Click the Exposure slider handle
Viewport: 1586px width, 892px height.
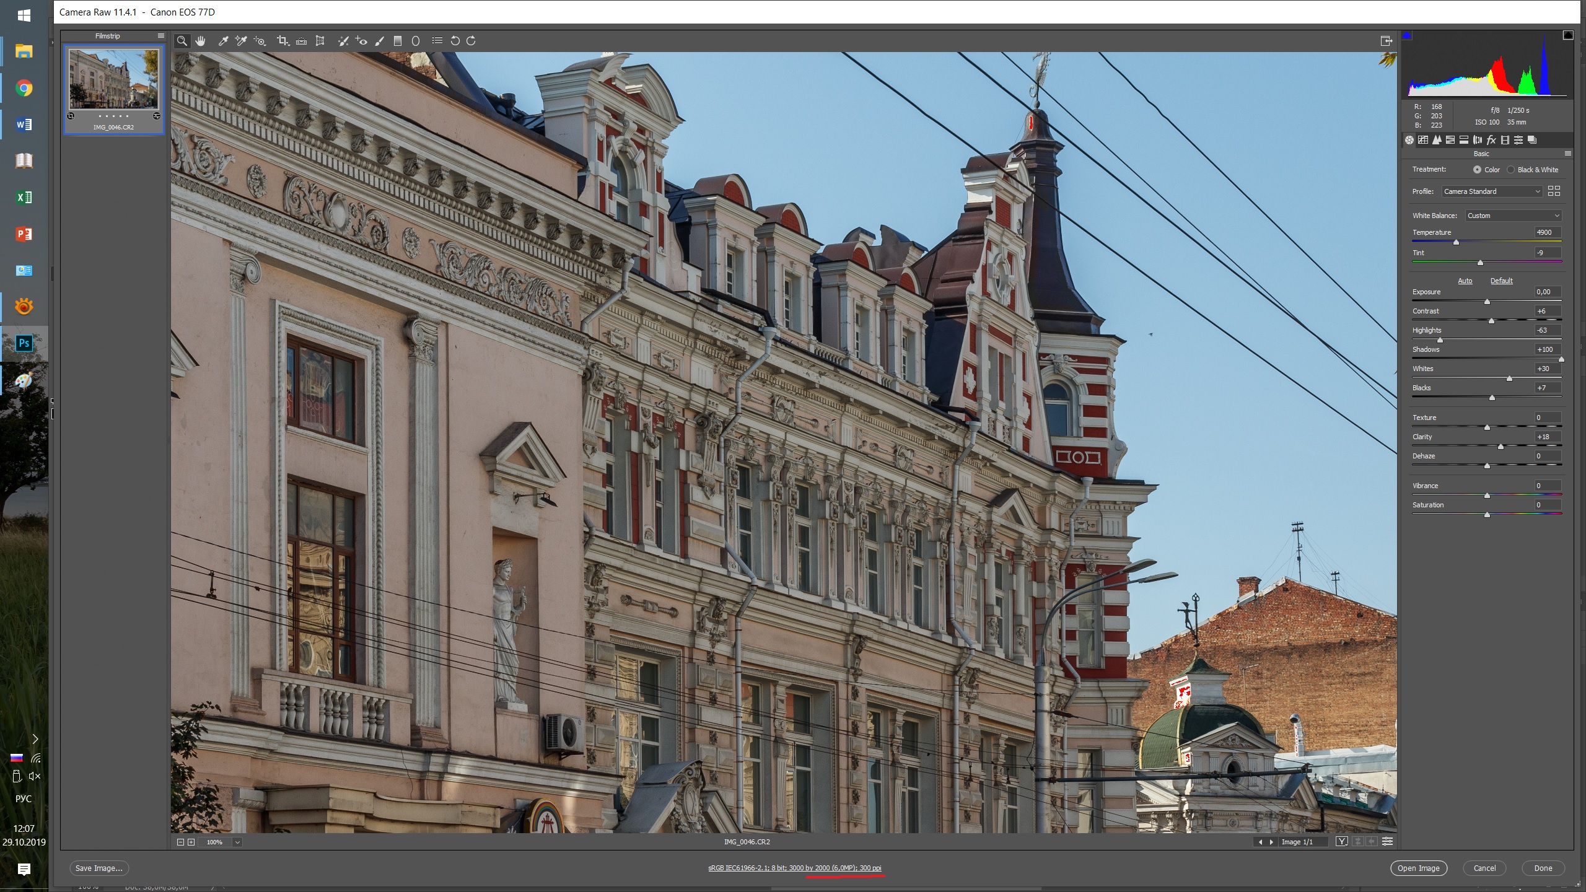pyautogui.click(x=1487, y=302)
